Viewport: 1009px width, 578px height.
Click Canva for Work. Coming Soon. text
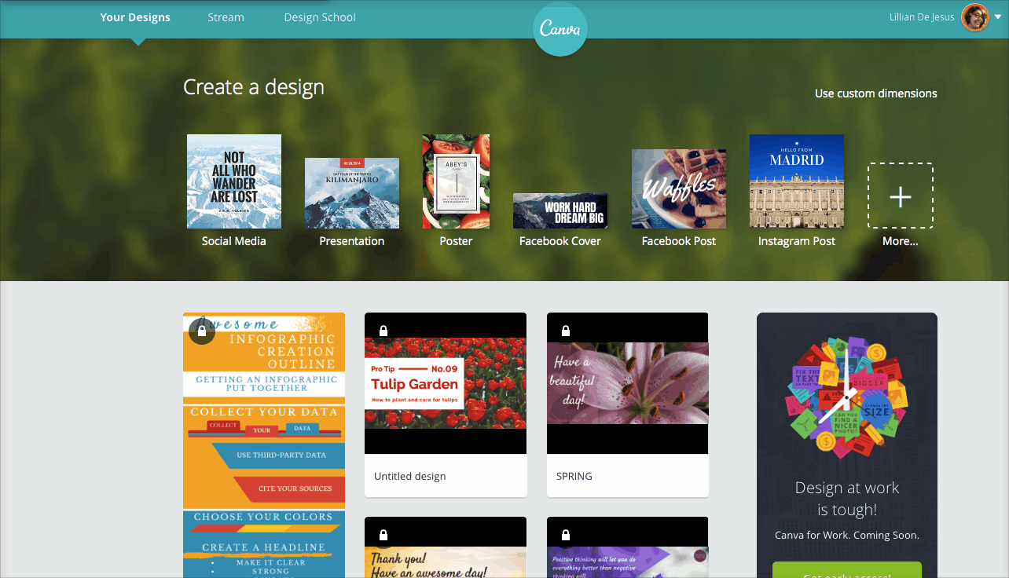coord(847,536)
